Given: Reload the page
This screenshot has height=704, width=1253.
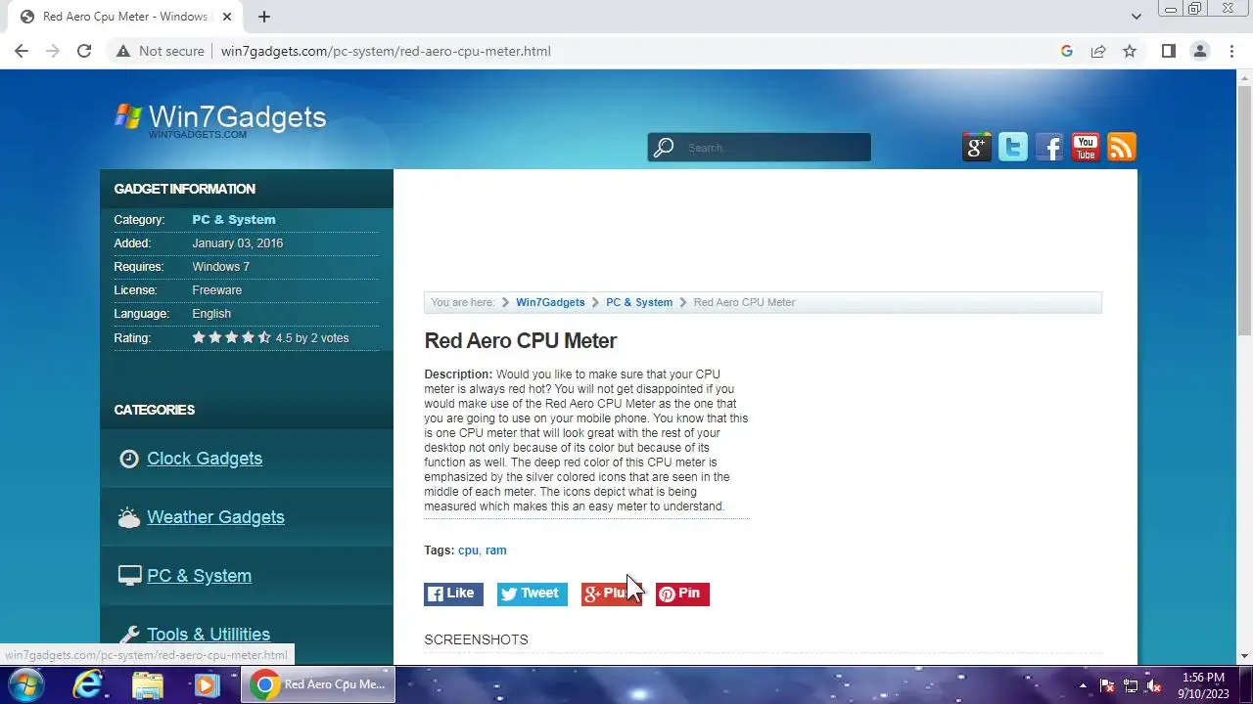Looking at the screenshot, I should pos(84,51).
